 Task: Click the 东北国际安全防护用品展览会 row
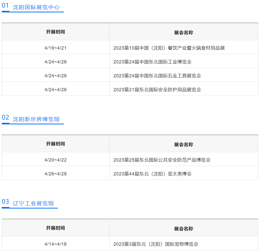pyautogui.click(x=157, y=90)
